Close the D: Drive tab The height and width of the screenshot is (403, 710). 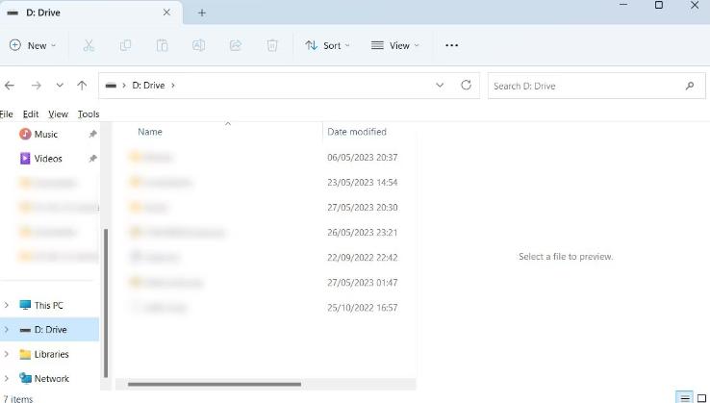[166, 13]
